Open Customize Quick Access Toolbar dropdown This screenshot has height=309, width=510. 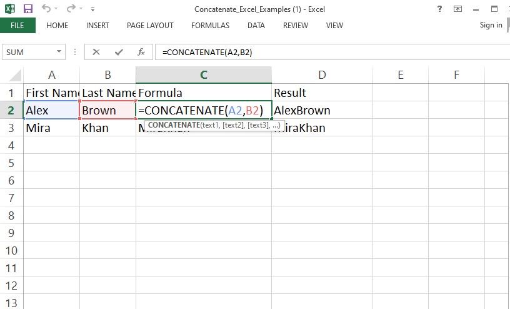coord(92,10)
